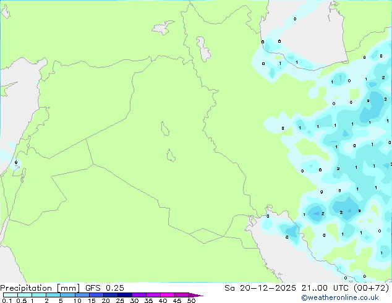Click the "21..00 UTC" time text
Viewport: 392px width, 303px height.
325,288
